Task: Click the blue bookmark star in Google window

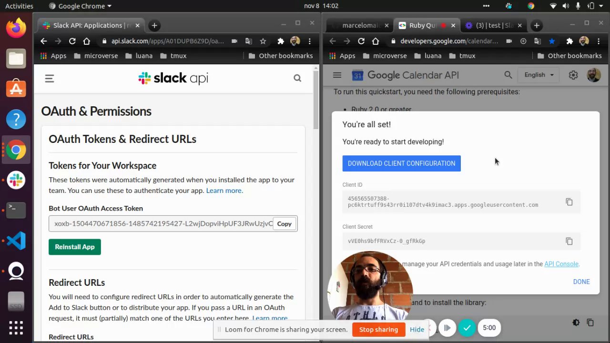Action: pos(552,41)
